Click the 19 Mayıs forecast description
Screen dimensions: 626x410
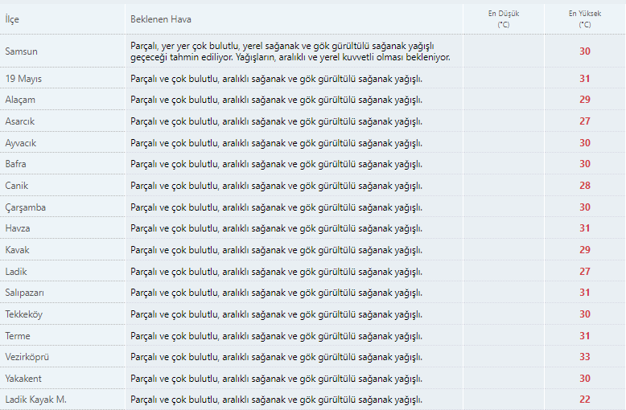point(276,79)
